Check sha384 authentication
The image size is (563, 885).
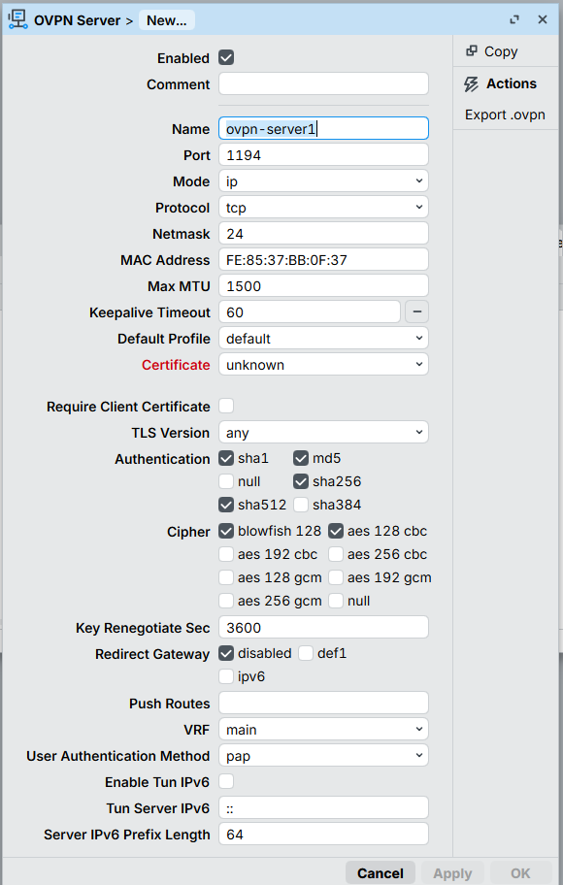coord(301,505)
